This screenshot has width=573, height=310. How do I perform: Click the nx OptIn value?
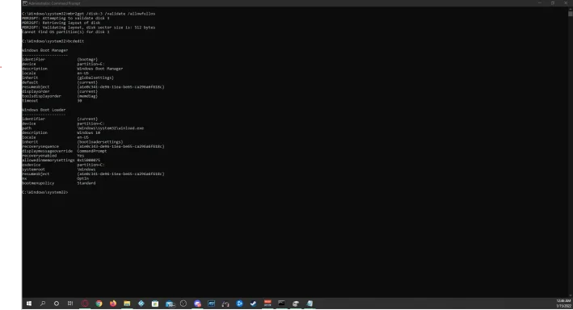point(83,178)
